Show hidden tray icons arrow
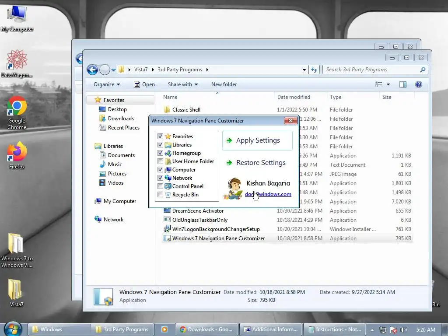Screen dimensions: 448x336 pyautogui.click(x=372, y=330)
